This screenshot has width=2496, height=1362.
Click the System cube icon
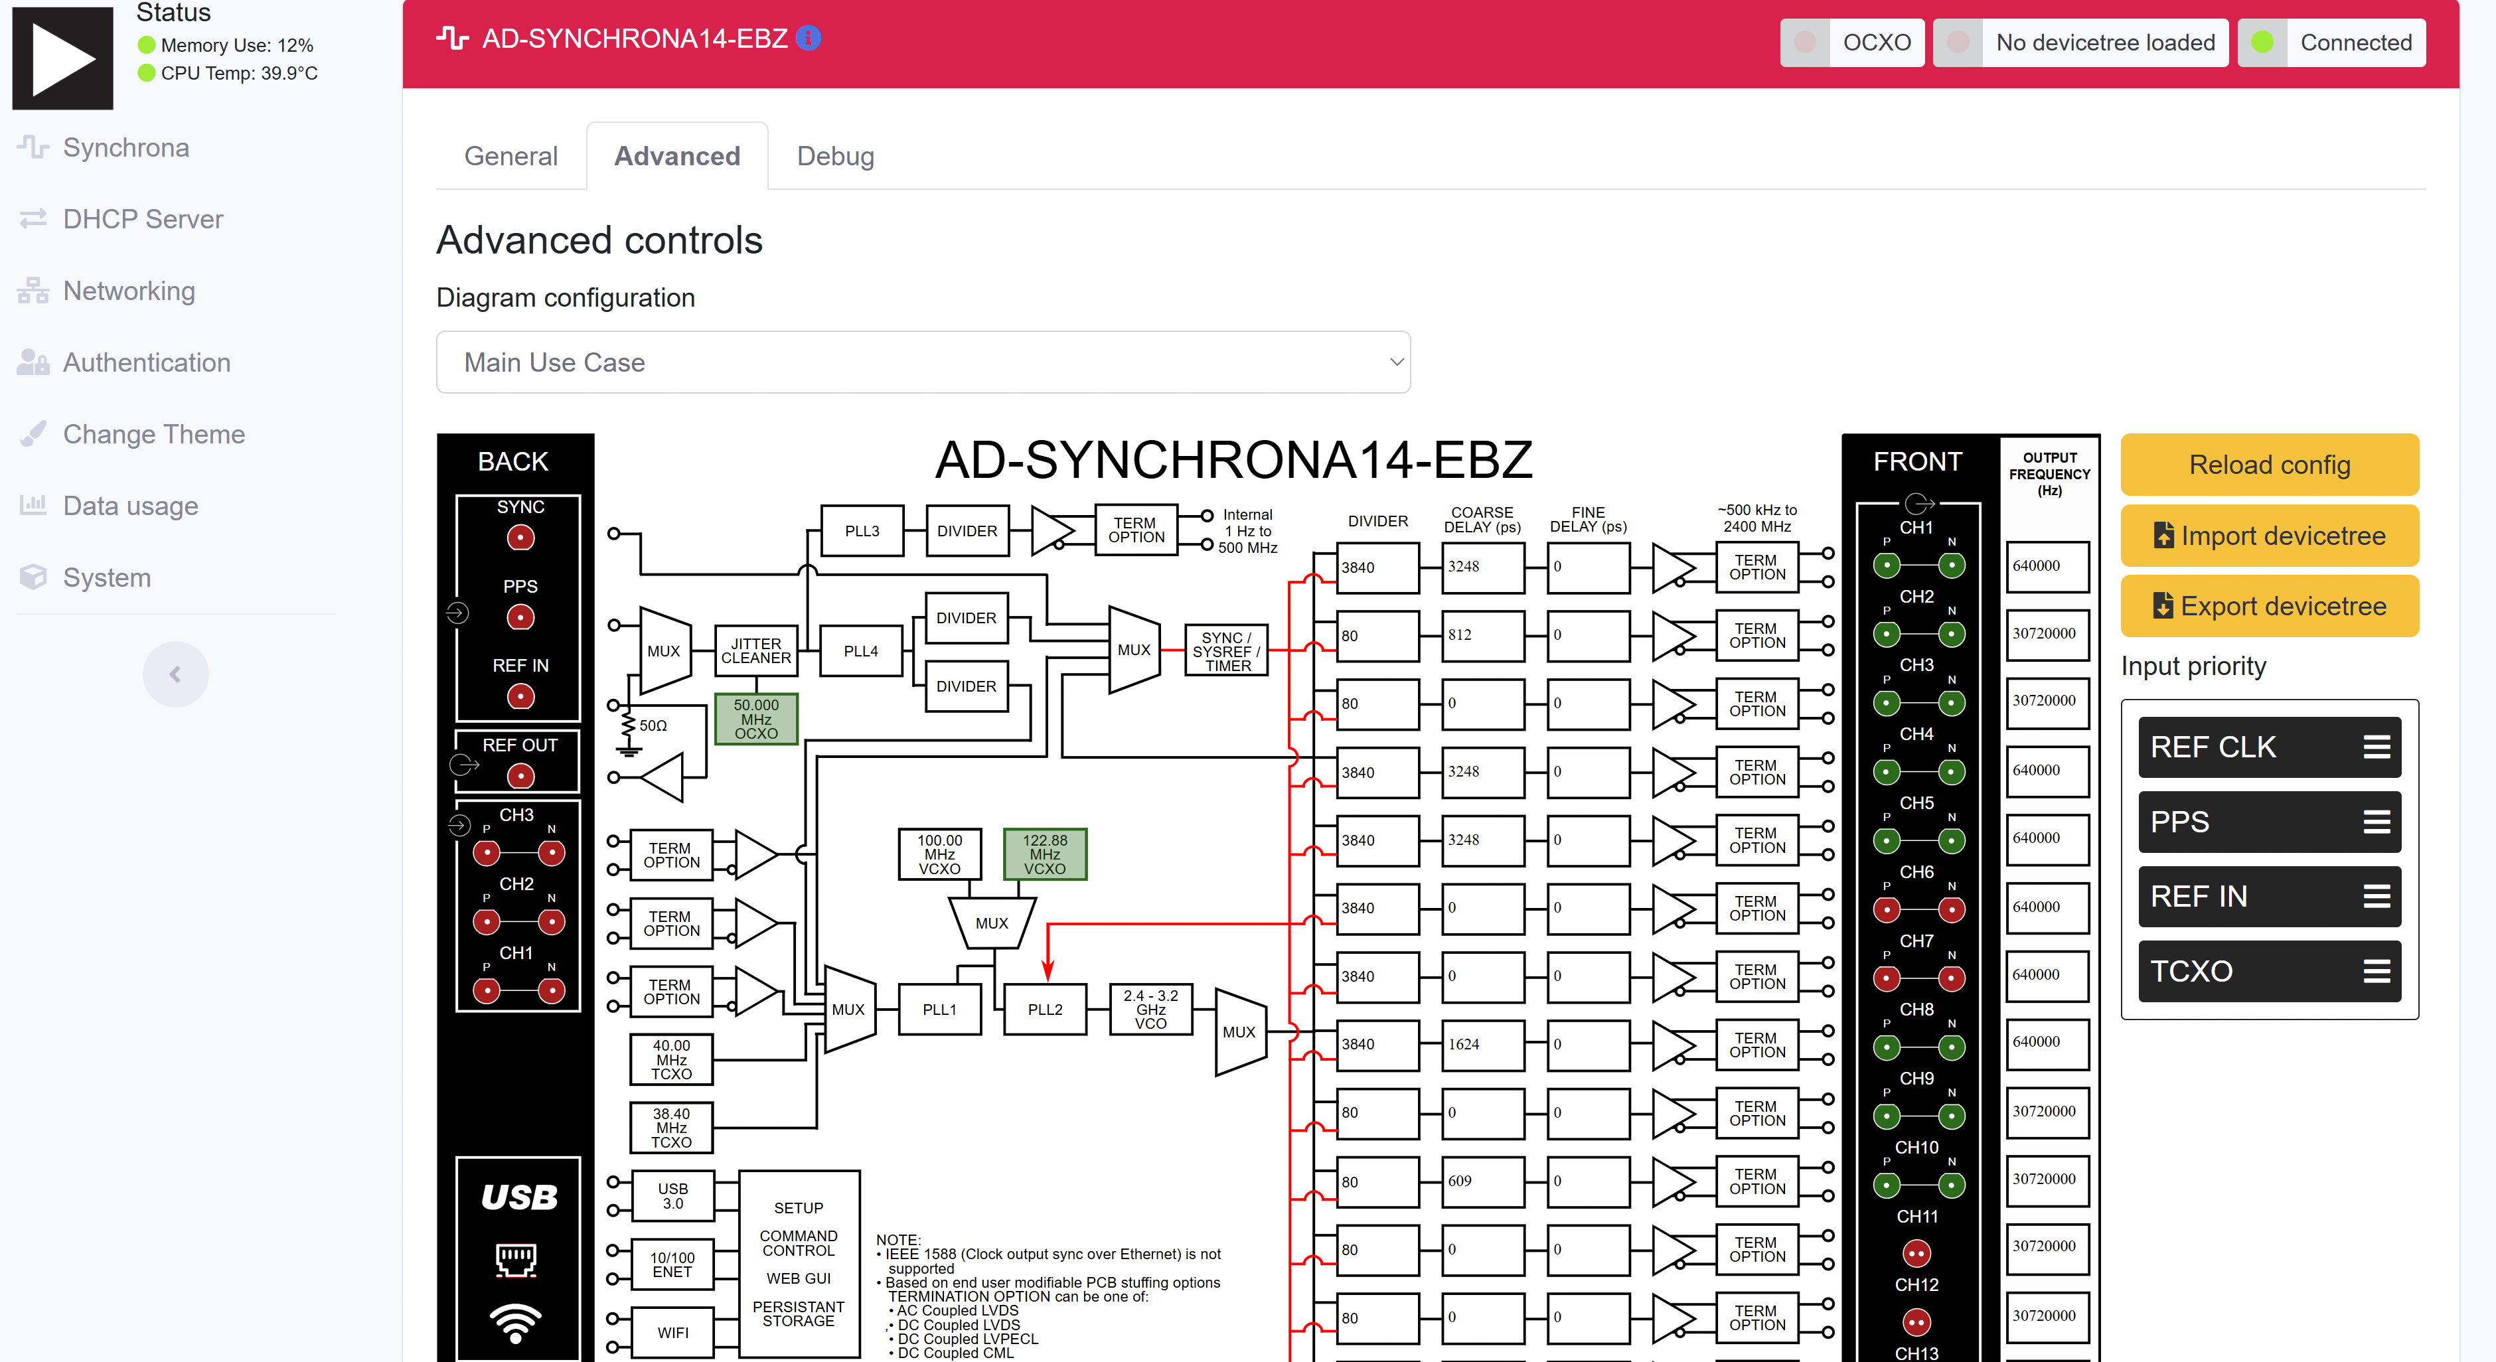tap(33, 577)
